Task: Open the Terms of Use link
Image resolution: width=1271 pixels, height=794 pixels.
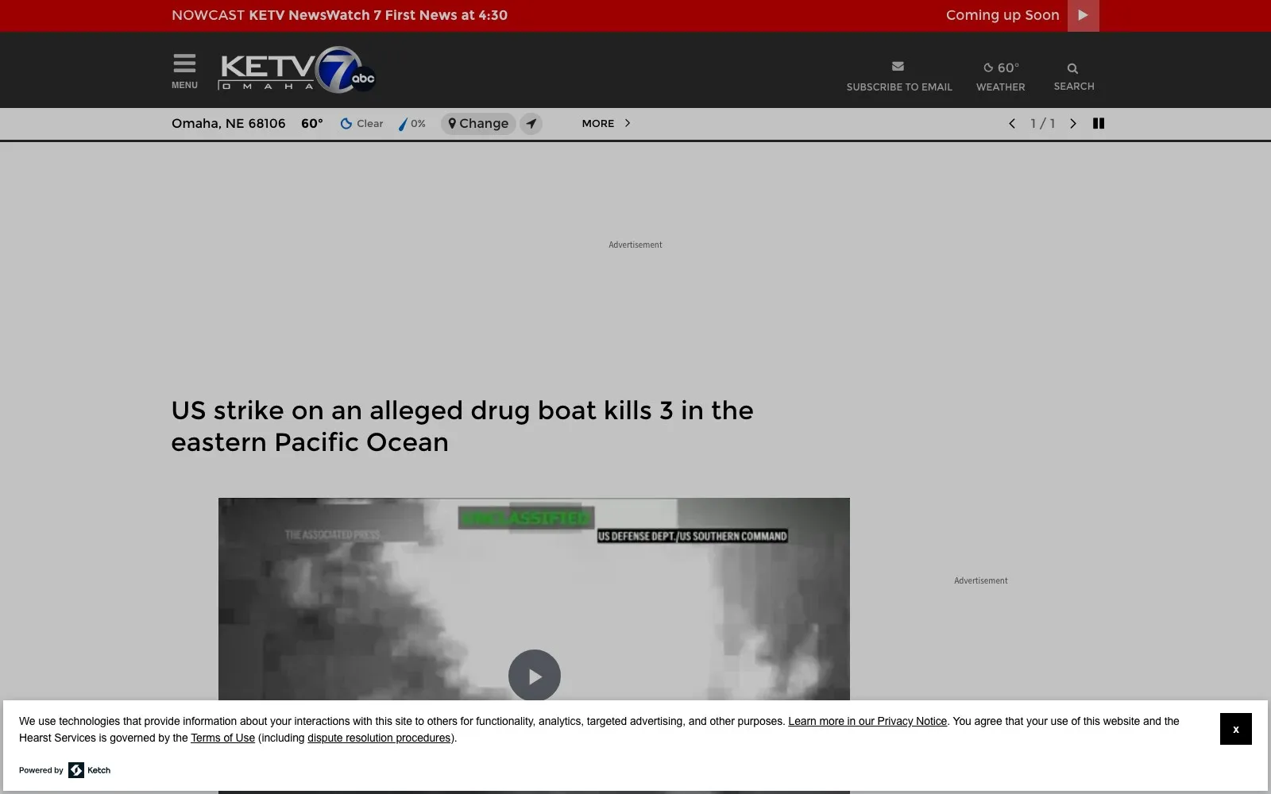Action: point(222,738)
